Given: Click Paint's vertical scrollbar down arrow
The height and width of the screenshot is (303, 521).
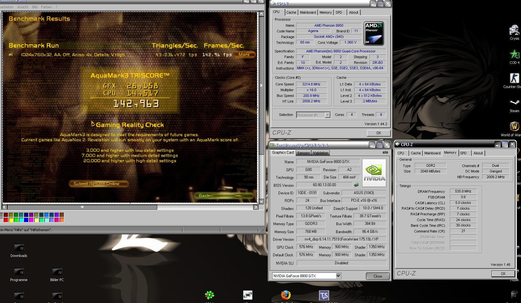Looking at the screenshot, I should 261,201.
